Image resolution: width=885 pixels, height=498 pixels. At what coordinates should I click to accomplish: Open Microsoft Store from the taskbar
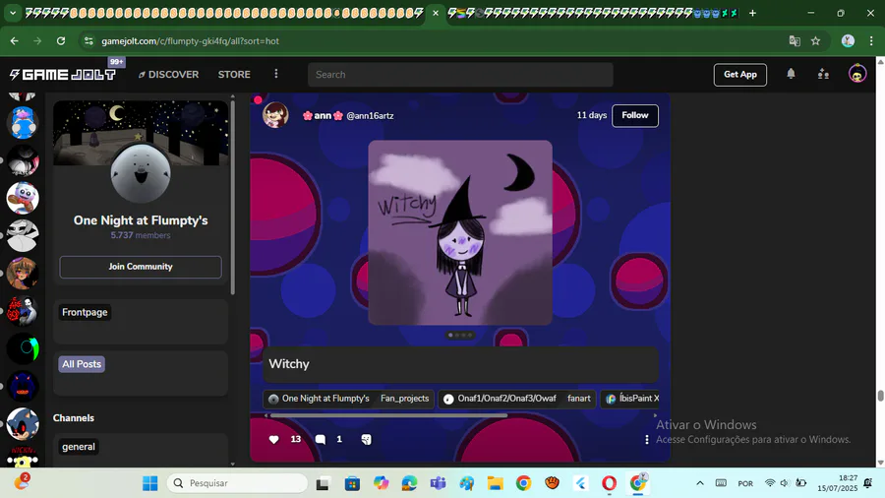coord(352,483)
